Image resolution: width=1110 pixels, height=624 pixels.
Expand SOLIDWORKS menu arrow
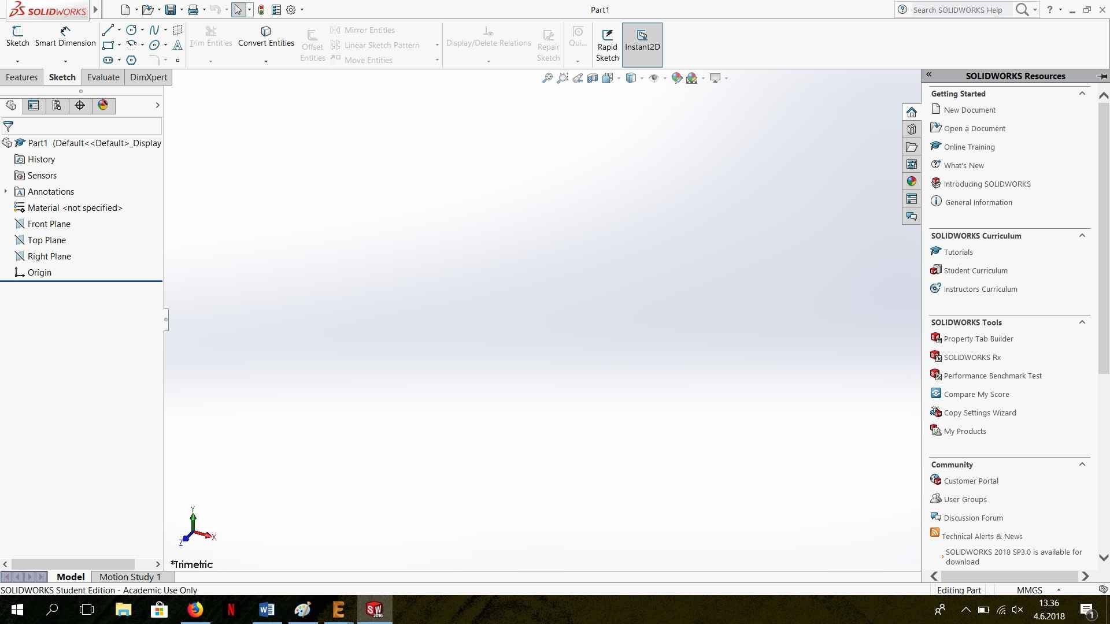pos(95,10)
